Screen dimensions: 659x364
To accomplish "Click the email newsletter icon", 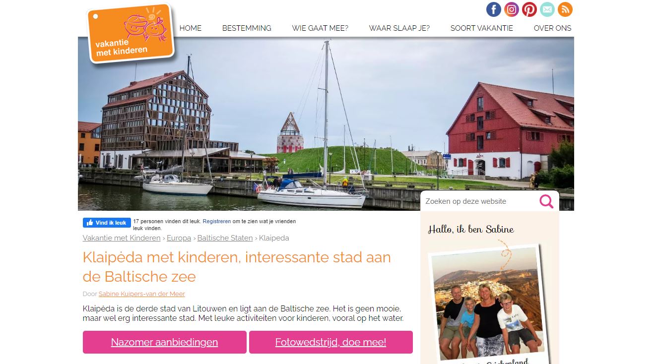I will (547, 9).
